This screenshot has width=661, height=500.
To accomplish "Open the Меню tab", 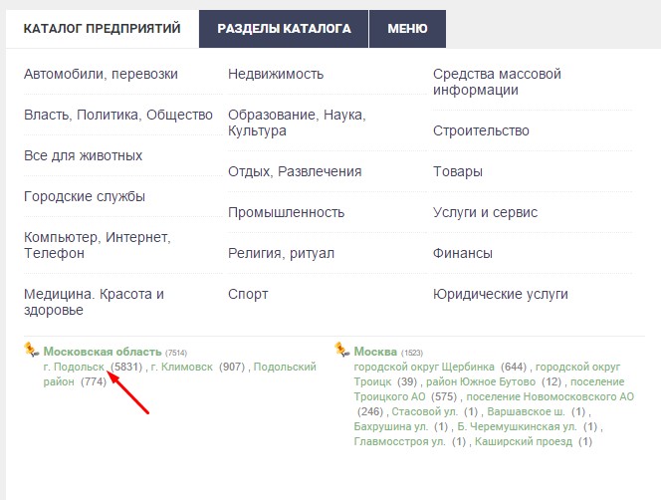I will (407, 29).
